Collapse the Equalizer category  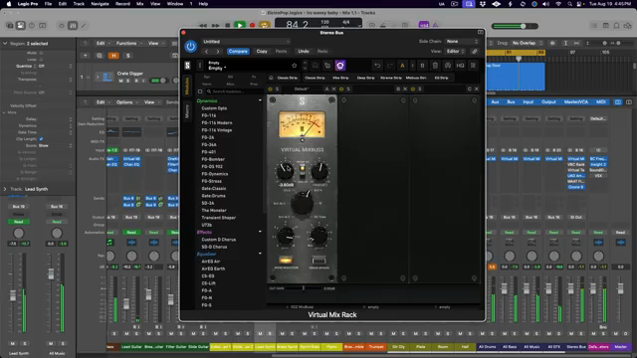point(260,254)
